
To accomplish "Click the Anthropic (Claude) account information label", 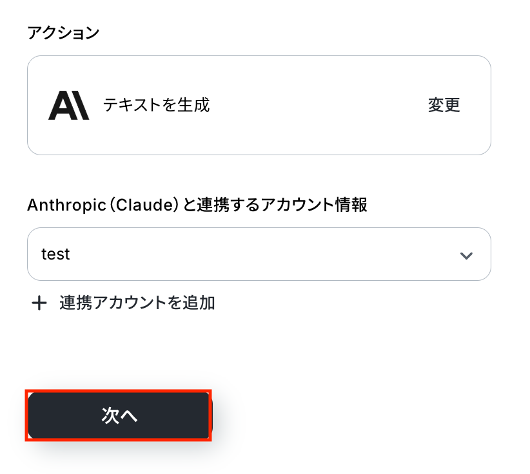I will pos(197,205).
